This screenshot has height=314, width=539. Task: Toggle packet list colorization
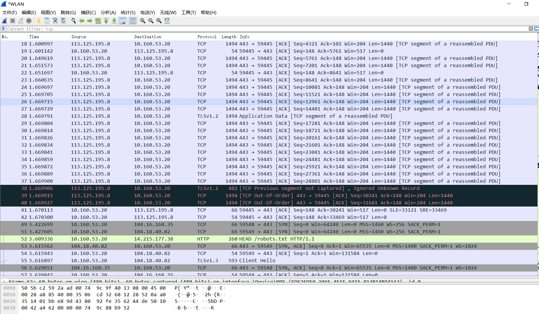coord(133,21)
